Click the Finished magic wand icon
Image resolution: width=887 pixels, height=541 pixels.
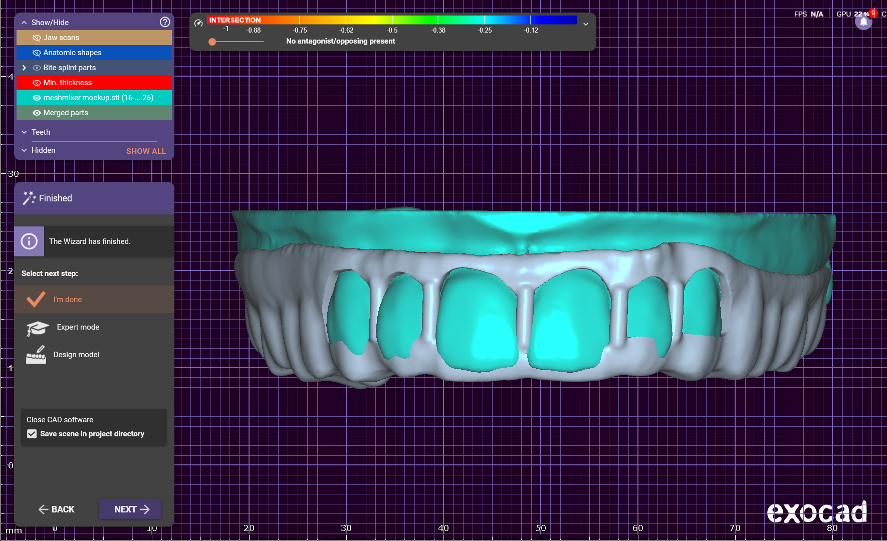point(29,198)
